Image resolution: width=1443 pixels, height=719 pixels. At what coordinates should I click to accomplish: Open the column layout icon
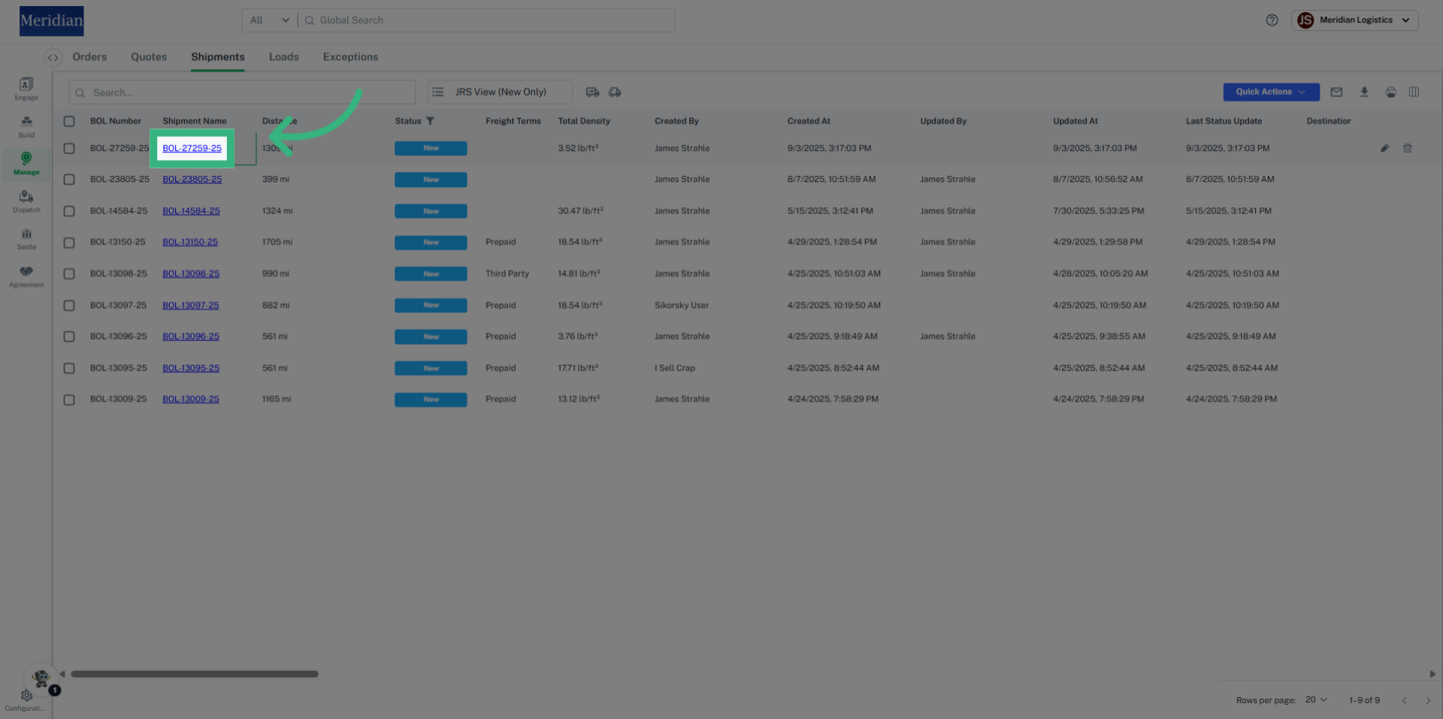click(1414, 92)
